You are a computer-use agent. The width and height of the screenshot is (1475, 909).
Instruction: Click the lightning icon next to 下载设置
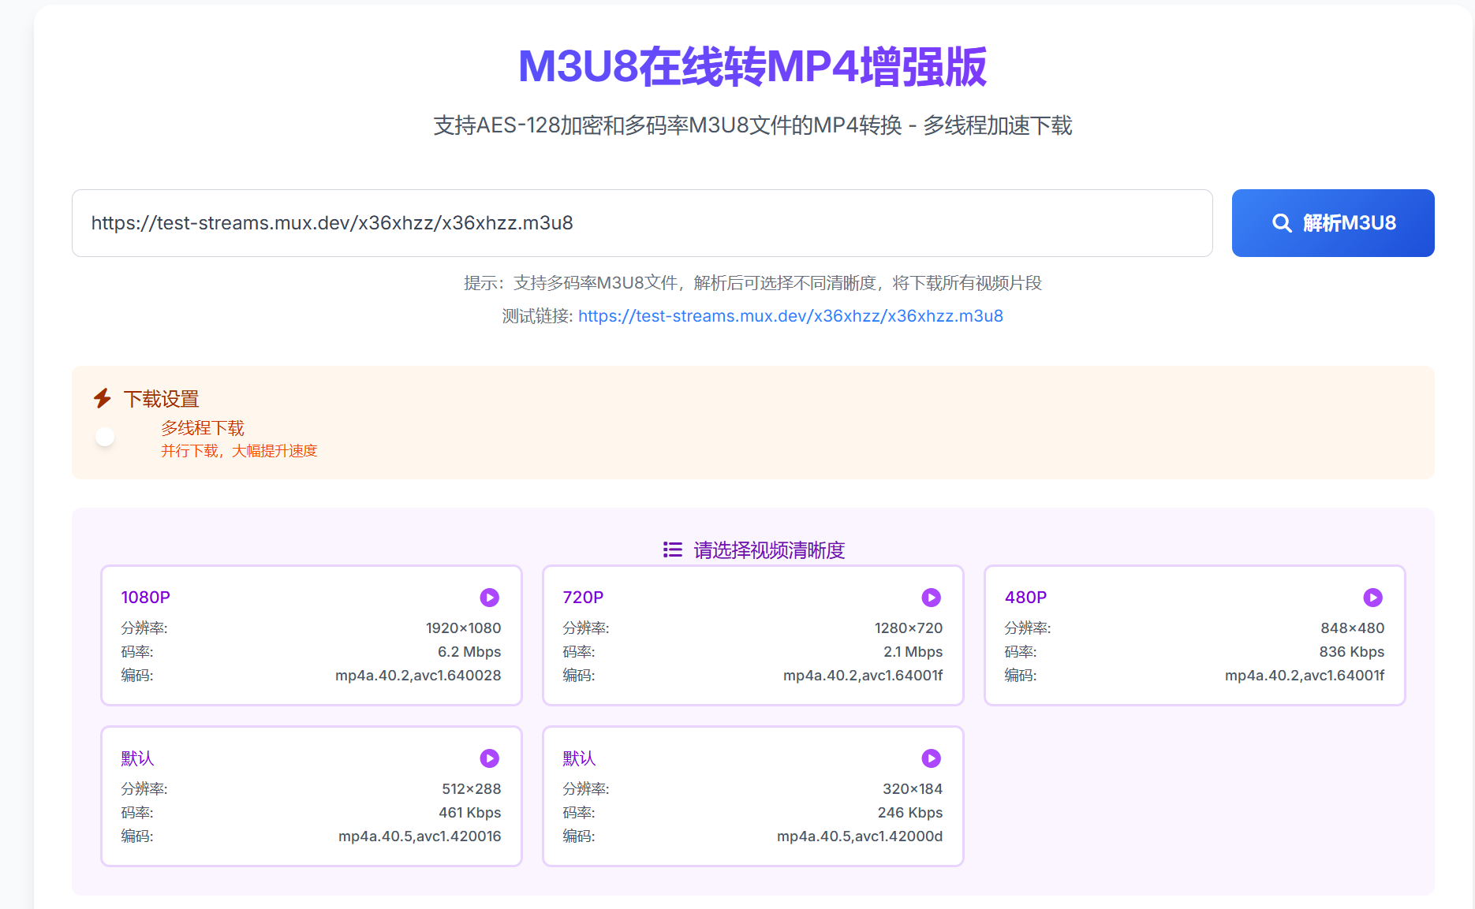(x=103, y=399)
